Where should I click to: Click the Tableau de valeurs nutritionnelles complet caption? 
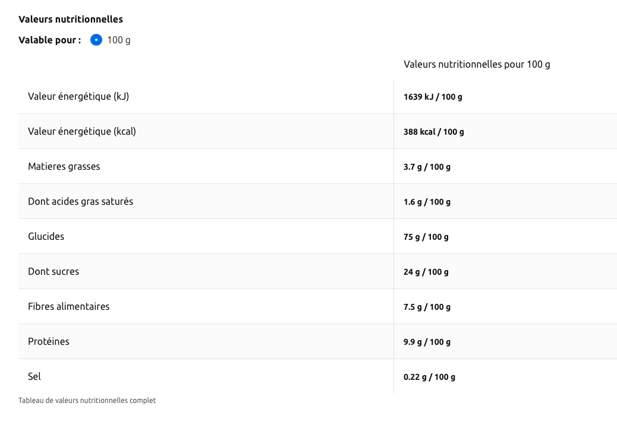click(87, 401)
